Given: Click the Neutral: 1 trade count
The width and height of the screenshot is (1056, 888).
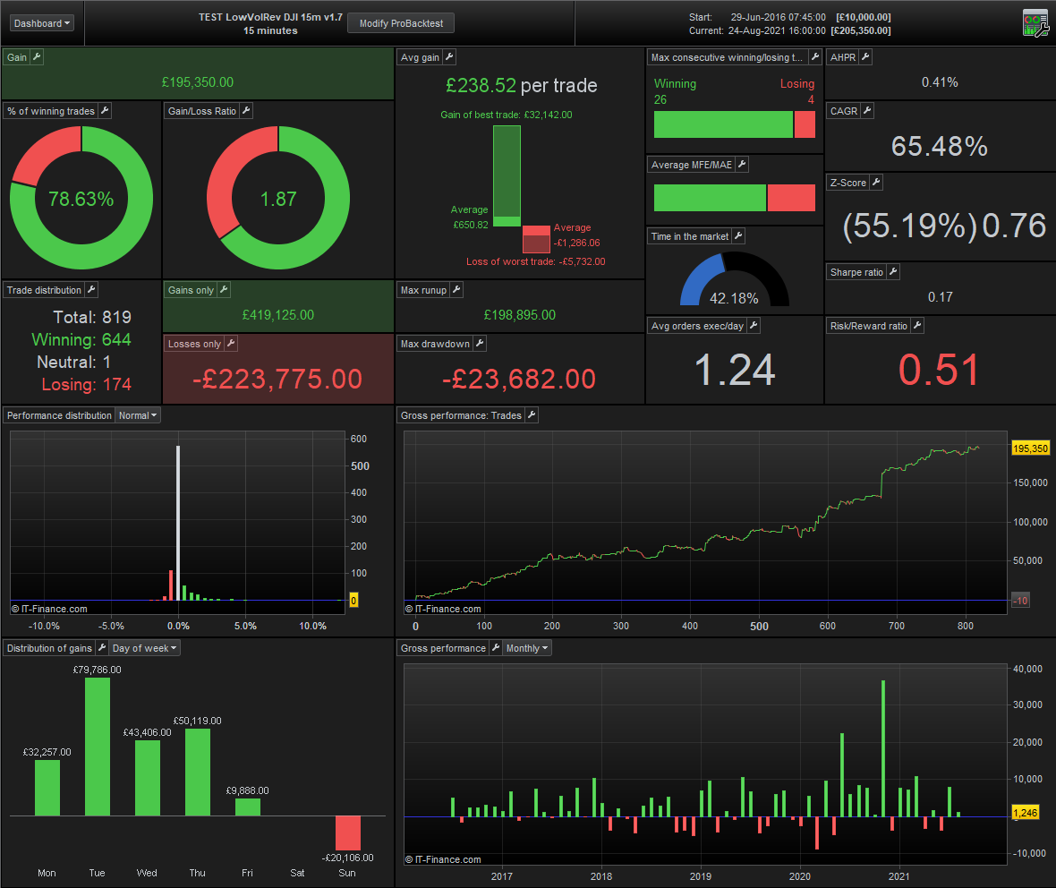Looking at the screenshot, I should [x=74, y=363].
